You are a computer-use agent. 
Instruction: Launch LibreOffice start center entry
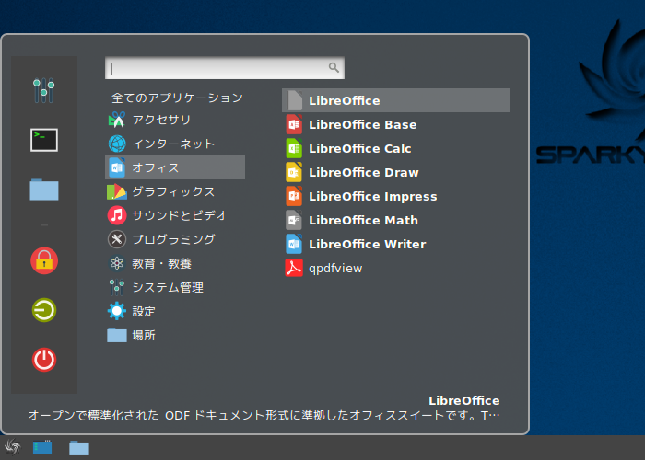tap(395, 100)
